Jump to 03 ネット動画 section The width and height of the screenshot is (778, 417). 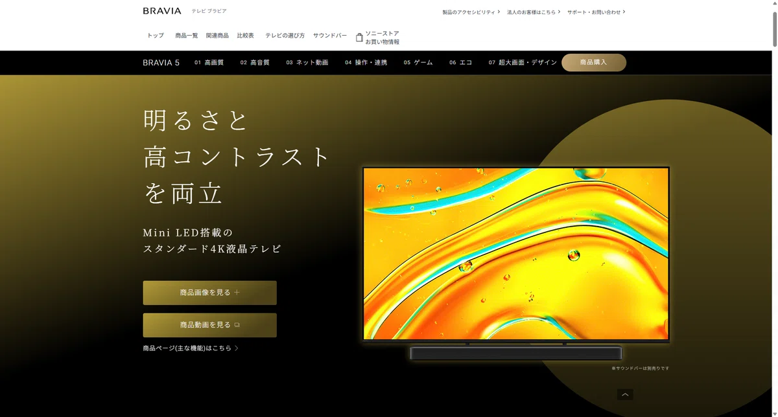coord(307,63)
